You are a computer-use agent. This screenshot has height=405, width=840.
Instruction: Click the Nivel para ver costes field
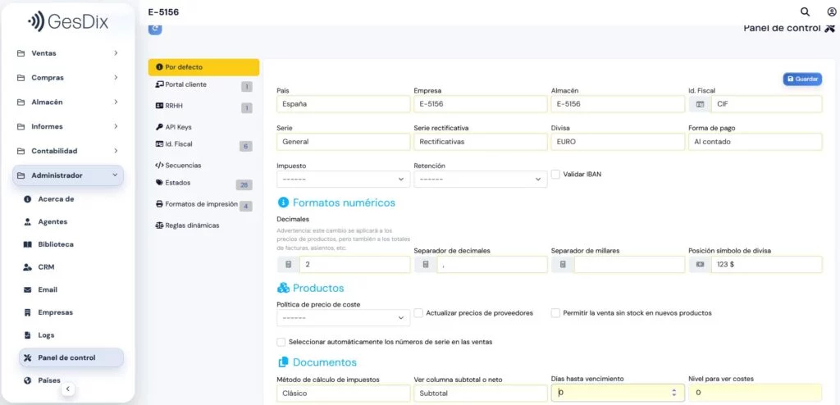755,393
